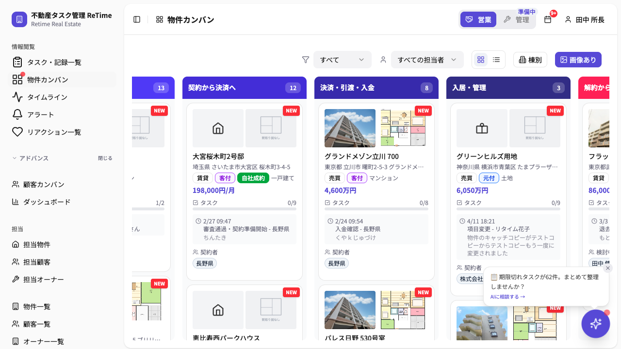Click the AIに相談する link
The width and height of the screenshot is (621, 349).
coord(507,297)
